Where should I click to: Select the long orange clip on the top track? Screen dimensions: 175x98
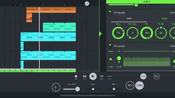point(51,10)
